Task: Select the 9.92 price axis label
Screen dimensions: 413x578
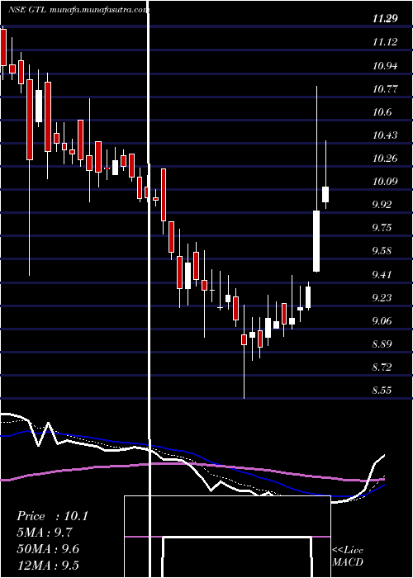Action: (382, 205)
